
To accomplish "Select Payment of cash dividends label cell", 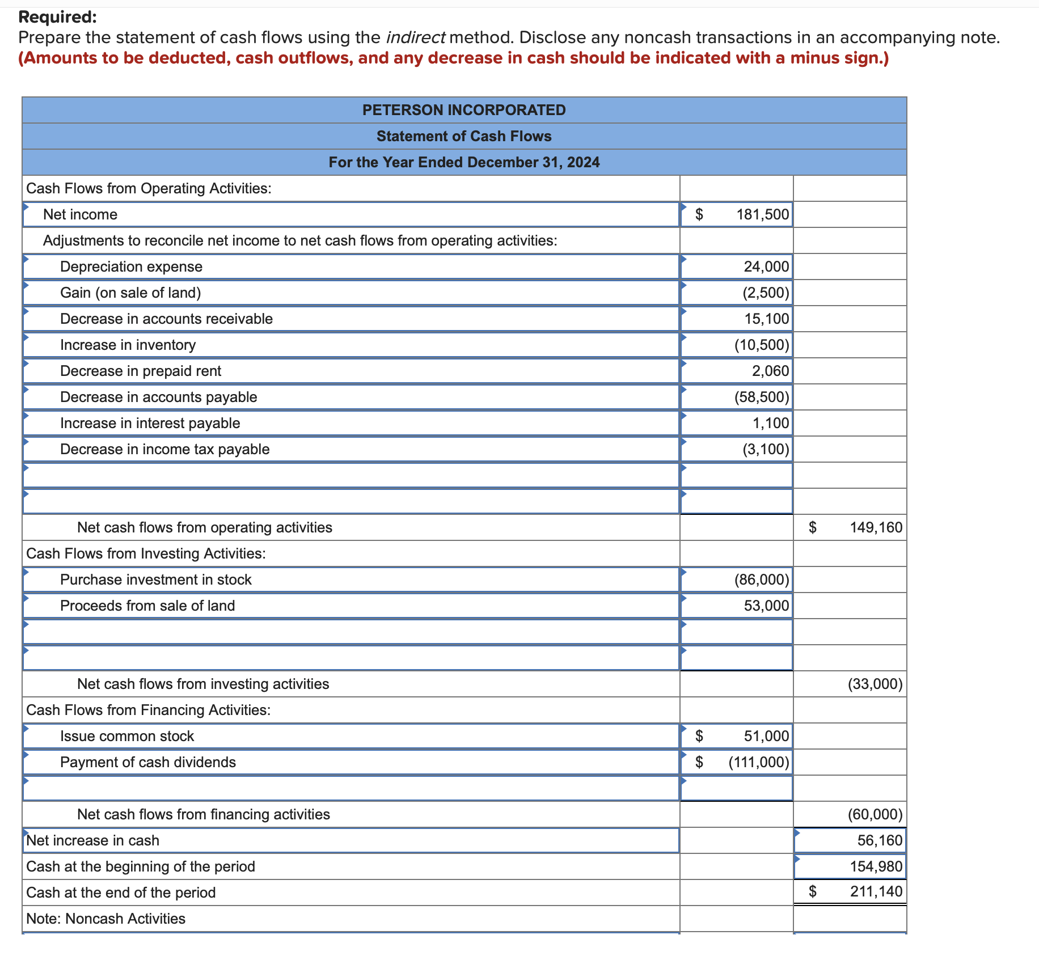I will 351,762.
